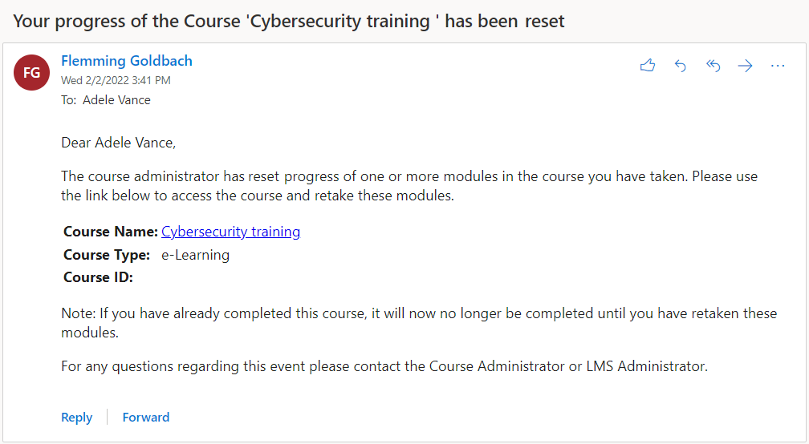The width and height of the screenshot is (809, 444).
Task: Click the email subject heading
Action: pyautogui.click(x=289, y=21)
